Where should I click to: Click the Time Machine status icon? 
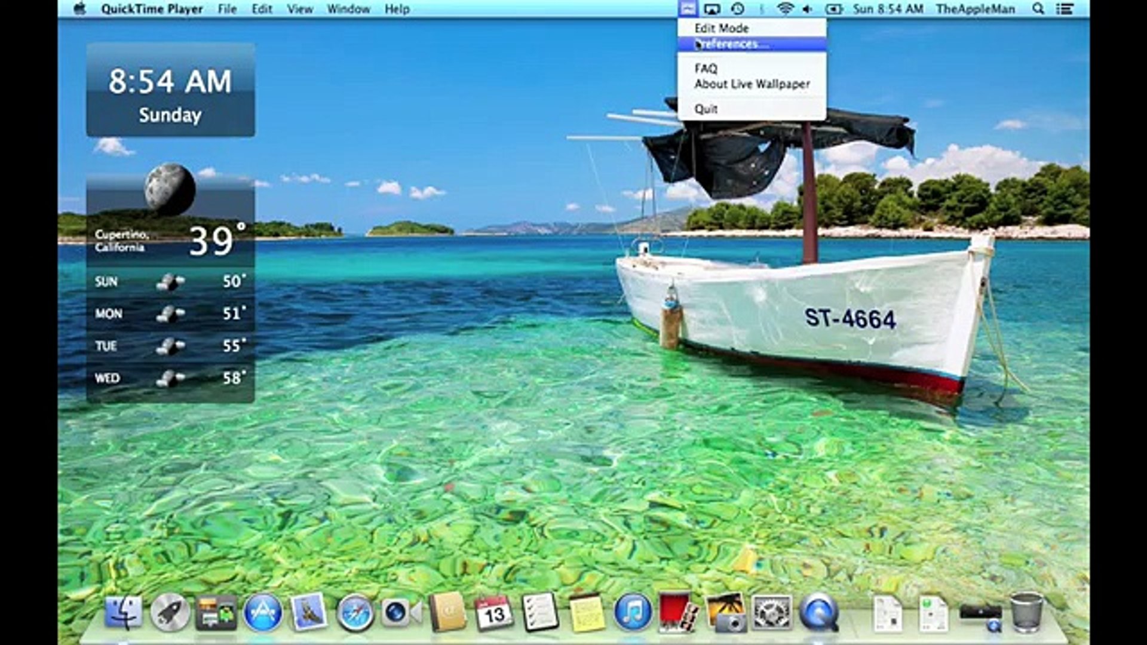(738, 9)
